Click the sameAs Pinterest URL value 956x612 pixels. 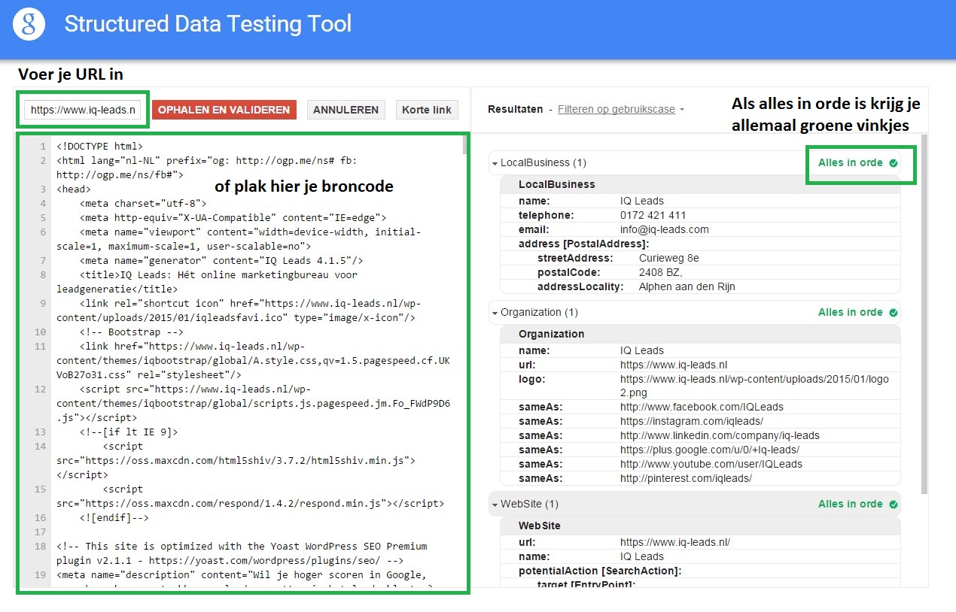686,478
